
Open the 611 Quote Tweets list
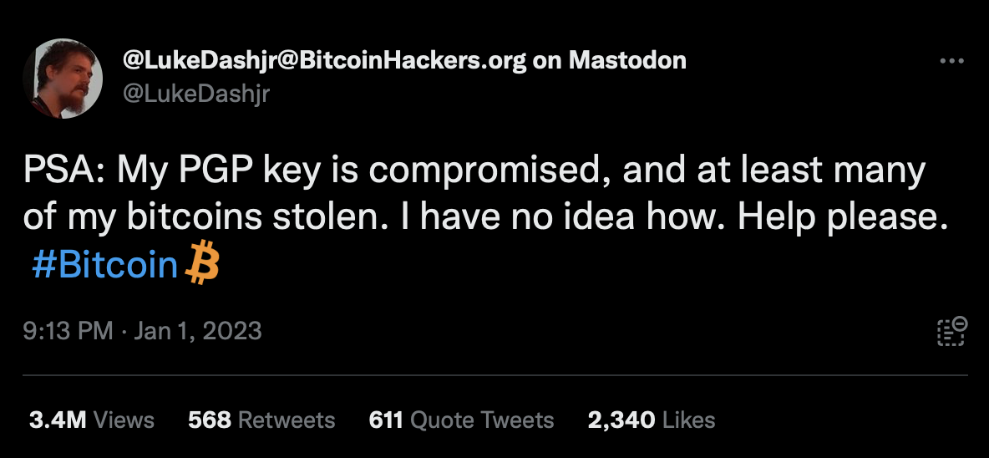[461, 420]
